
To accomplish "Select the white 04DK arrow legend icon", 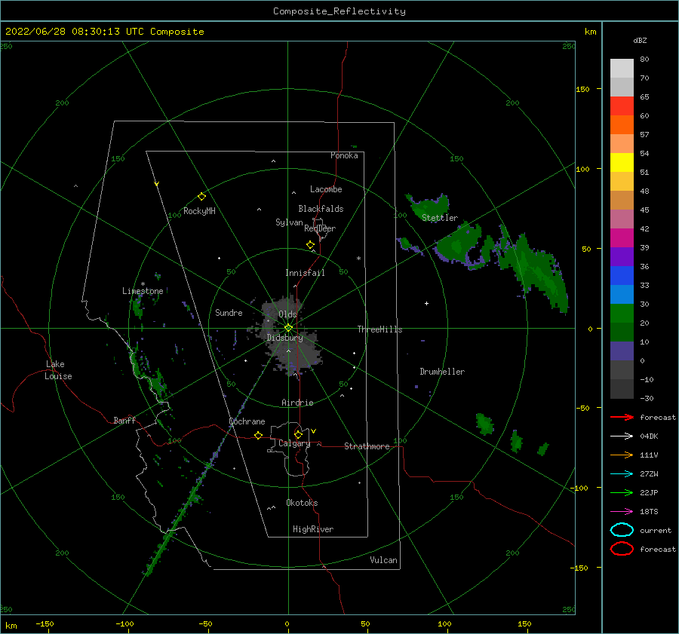I will tap(622, 436).
